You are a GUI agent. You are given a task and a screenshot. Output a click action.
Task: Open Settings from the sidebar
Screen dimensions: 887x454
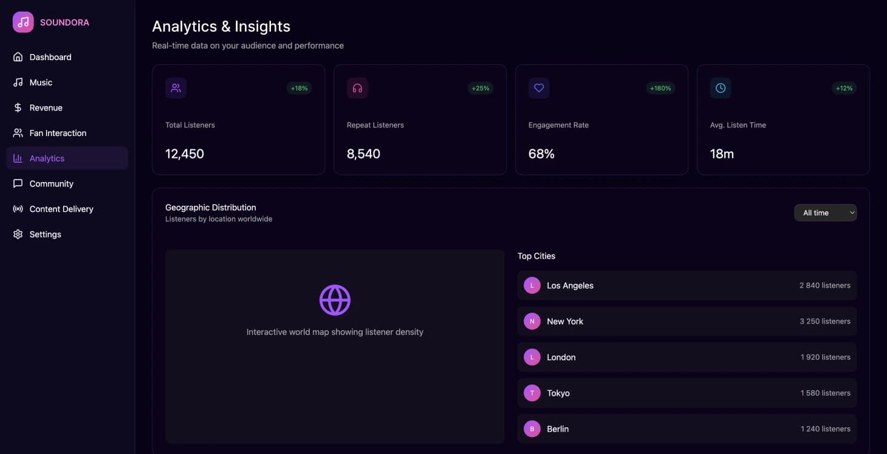[x=18, y=234]
